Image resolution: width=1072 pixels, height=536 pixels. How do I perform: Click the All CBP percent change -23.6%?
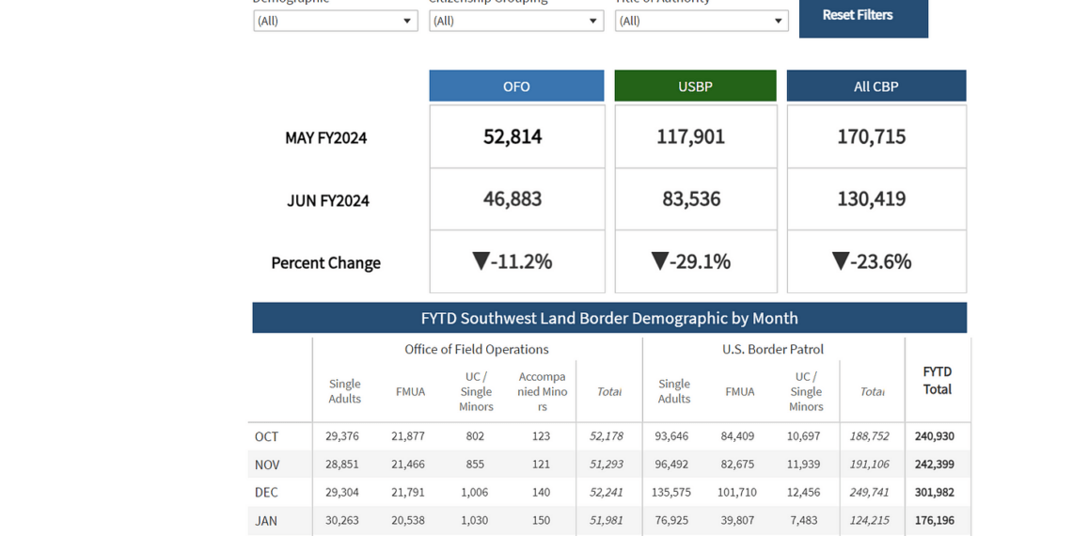(x=871, y=261)
